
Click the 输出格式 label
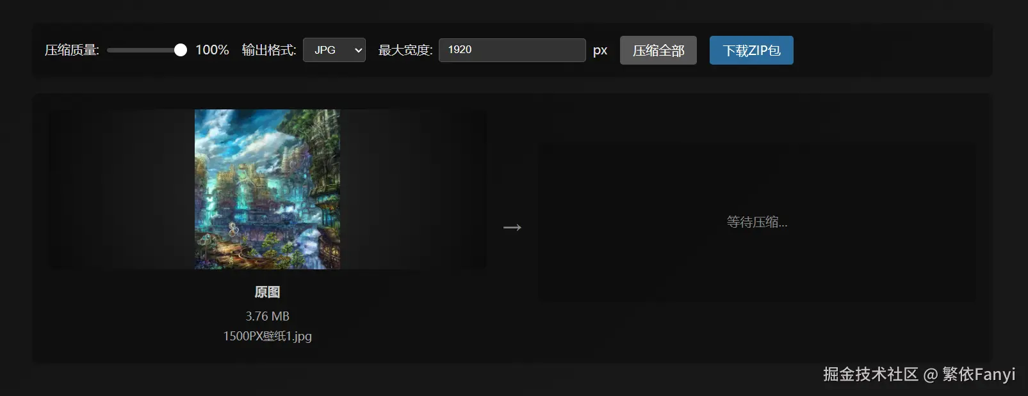pos(269,50)
